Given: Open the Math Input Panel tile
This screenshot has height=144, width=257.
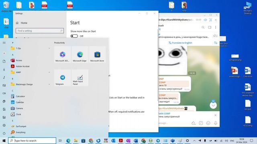Looking at the screenshot, I should pyautogui.click(x=80, y=78).
